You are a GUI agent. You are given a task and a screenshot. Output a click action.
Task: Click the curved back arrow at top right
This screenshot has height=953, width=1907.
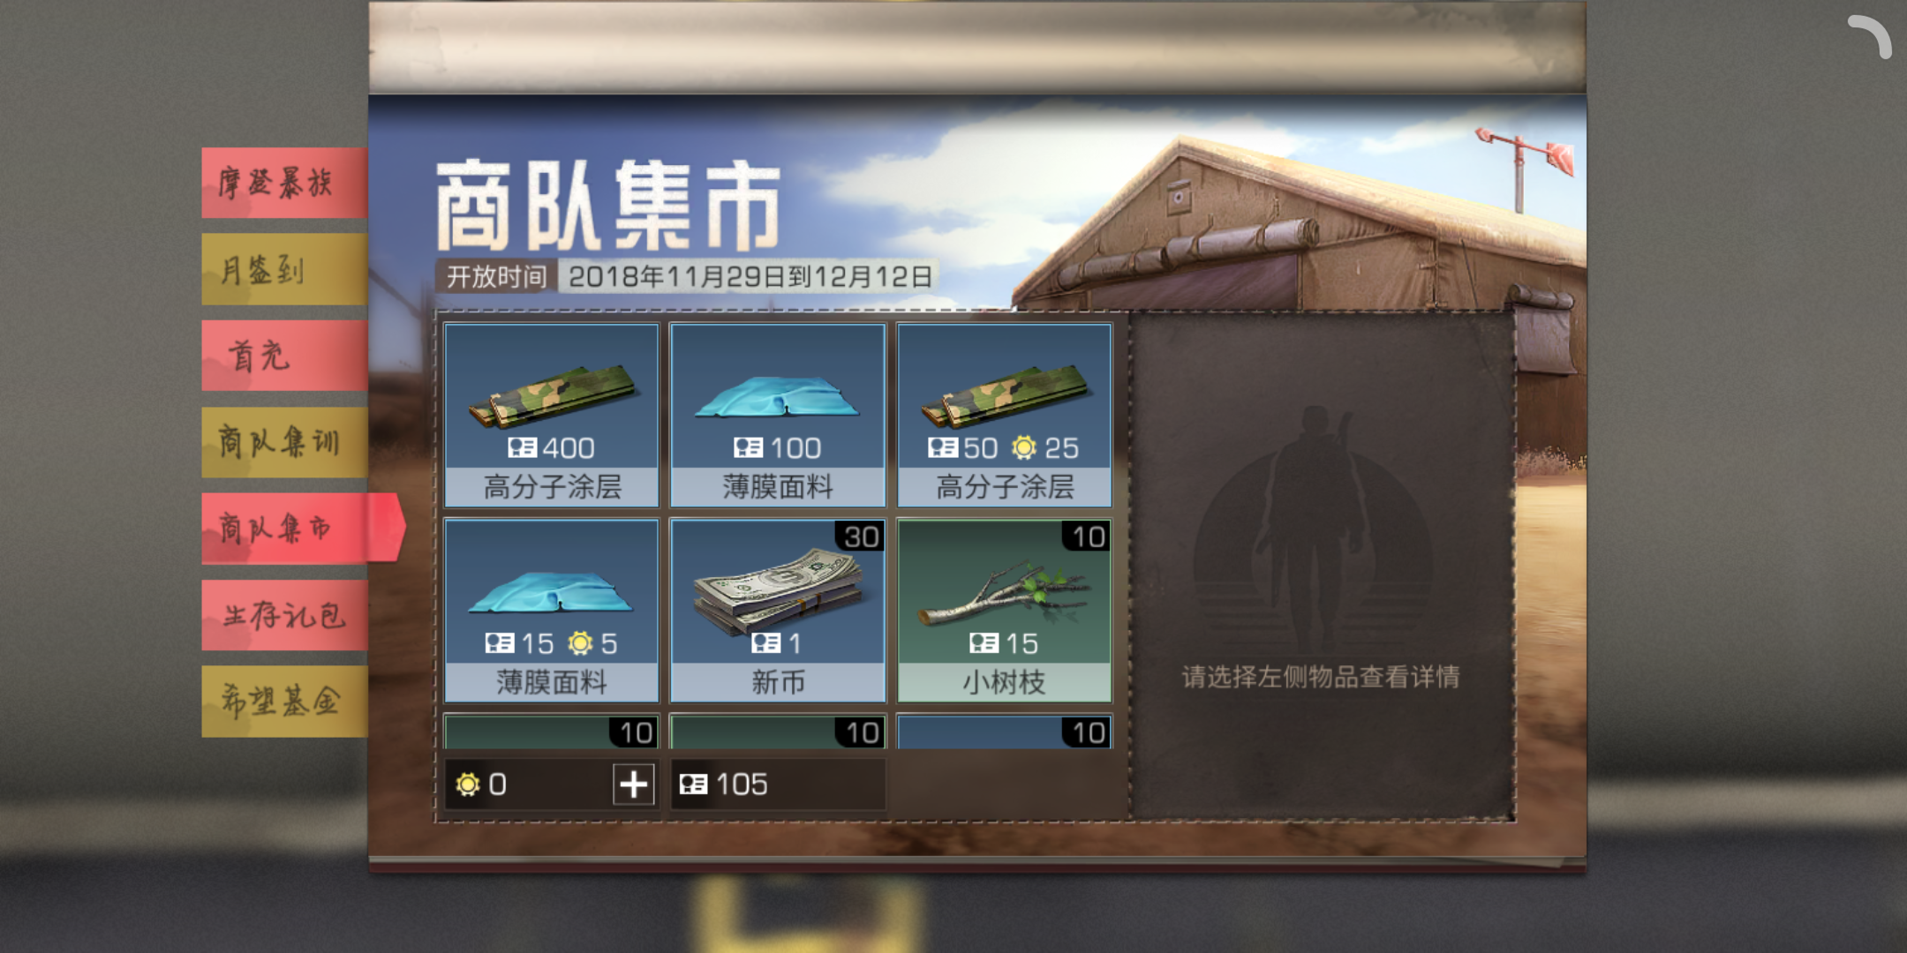(x=1870, y=37)
